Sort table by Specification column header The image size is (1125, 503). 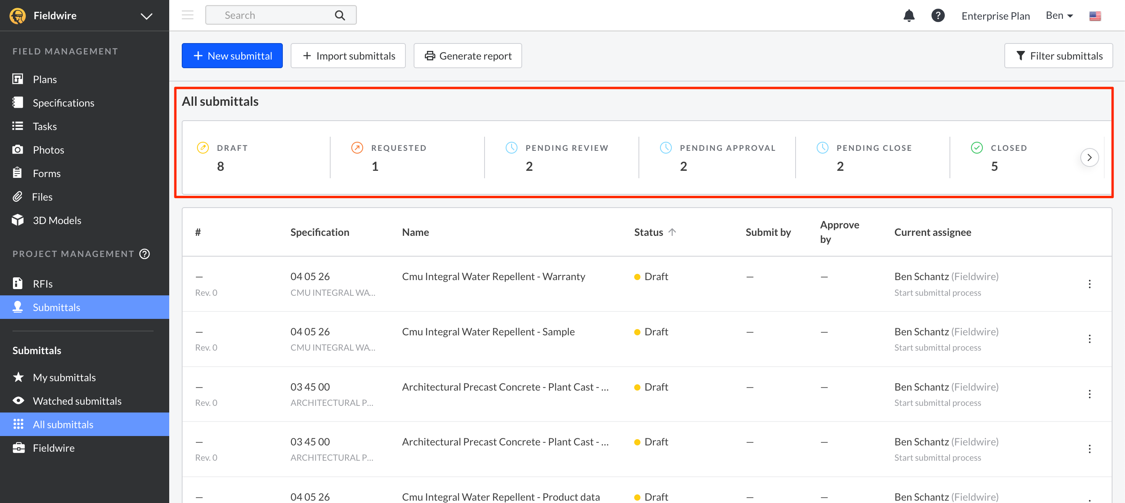pyautogui.click(x=320, y=232)
